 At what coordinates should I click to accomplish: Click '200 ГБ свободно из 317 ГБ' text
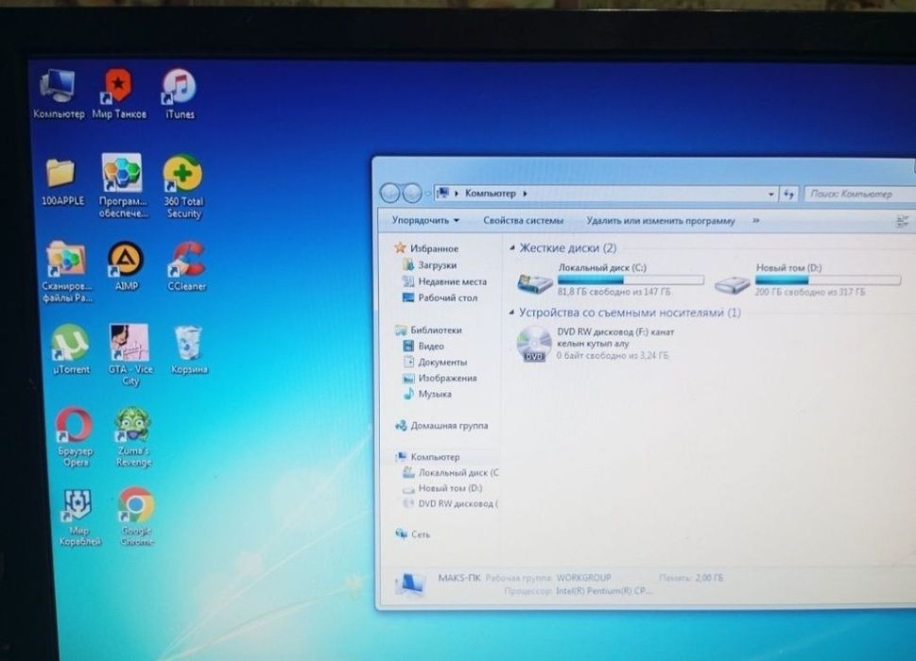(810, 291)
